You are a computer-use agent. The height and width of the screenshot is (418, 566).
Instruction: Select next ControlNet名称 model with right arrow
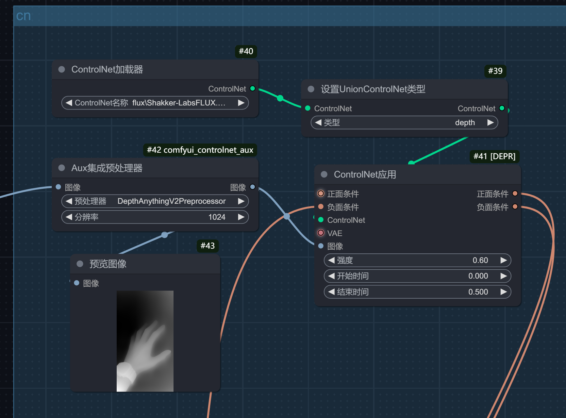coord(241,103)
